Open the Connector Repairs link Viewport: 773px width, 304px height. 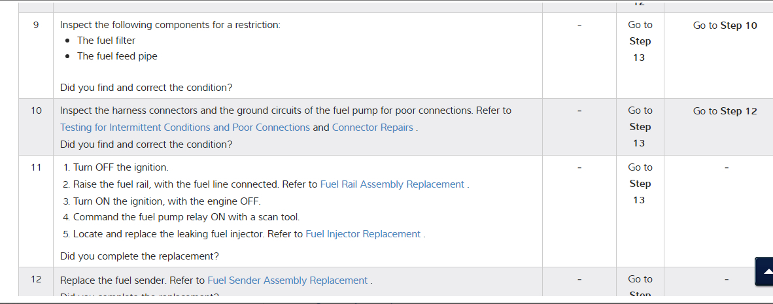click(373, 127)
